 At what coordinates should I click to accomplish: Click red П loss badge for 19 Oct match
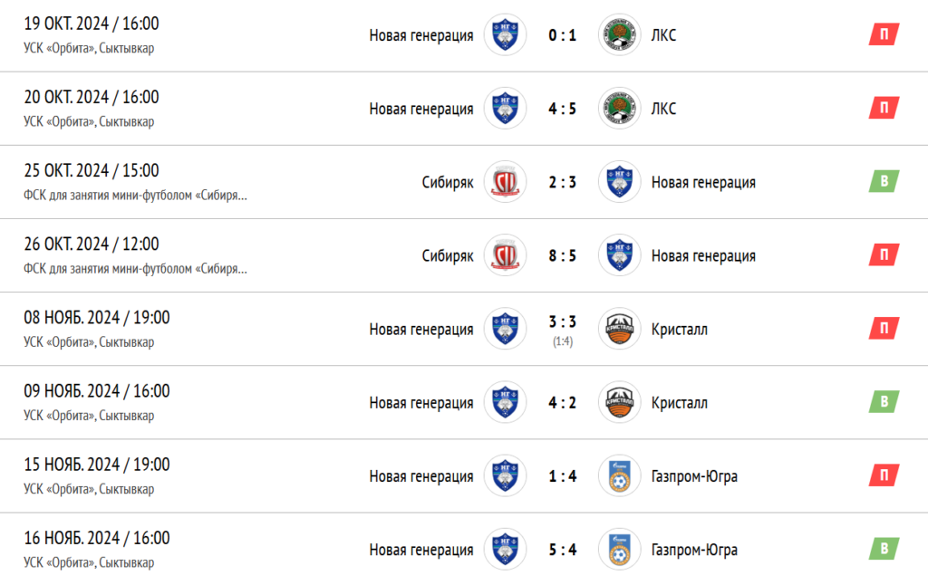pos(884,34)
